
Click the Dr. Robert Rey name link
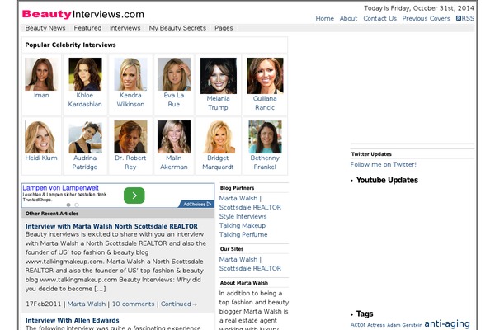pos(130,163)
